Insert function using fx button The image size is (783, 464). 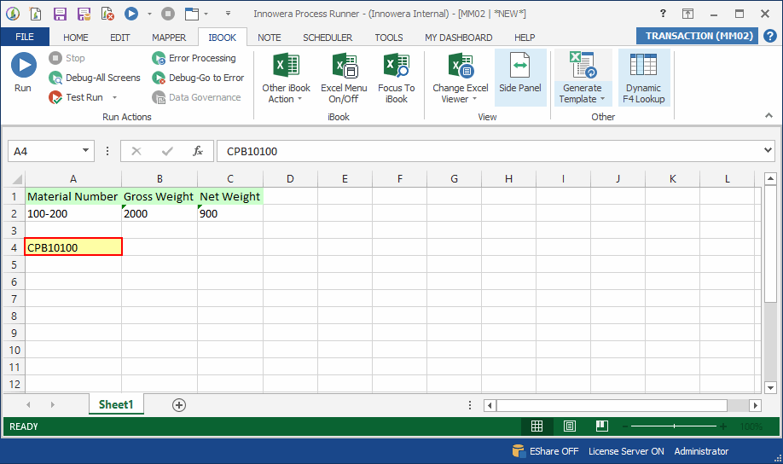(x=198, y=151)
